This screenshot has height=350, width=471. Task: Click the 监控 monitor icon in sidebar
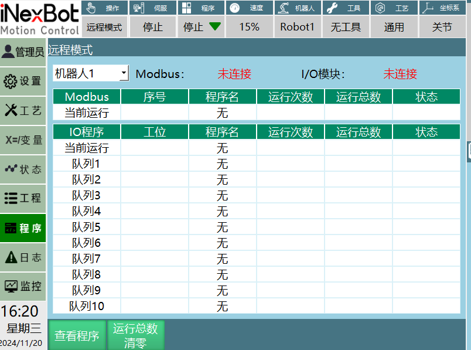[23, 286]
